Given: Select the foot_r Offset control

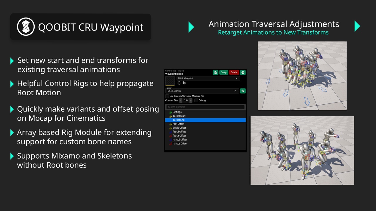Looking at the screenshot, I should (205, 136).
